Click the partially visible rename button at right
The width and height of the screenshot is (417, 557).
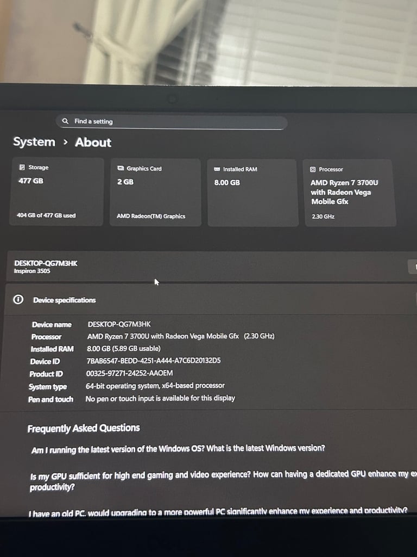coord(413,267)
